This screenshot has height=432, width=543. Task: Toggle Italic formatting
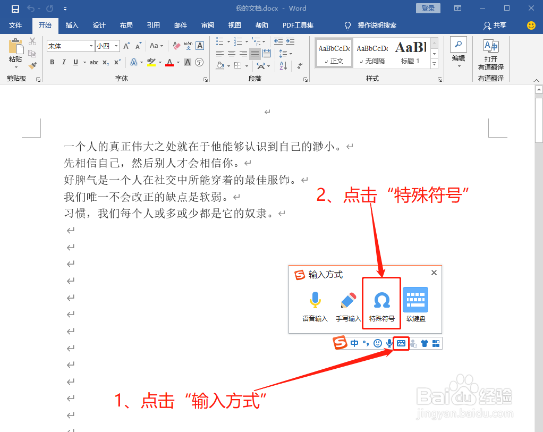(64, 62)
